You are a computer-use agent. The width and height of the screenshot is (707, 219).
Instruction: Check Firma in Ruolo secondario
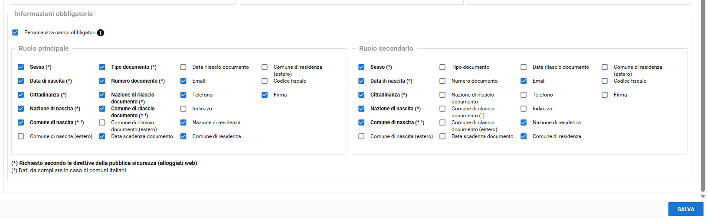(x=605, y=95)
